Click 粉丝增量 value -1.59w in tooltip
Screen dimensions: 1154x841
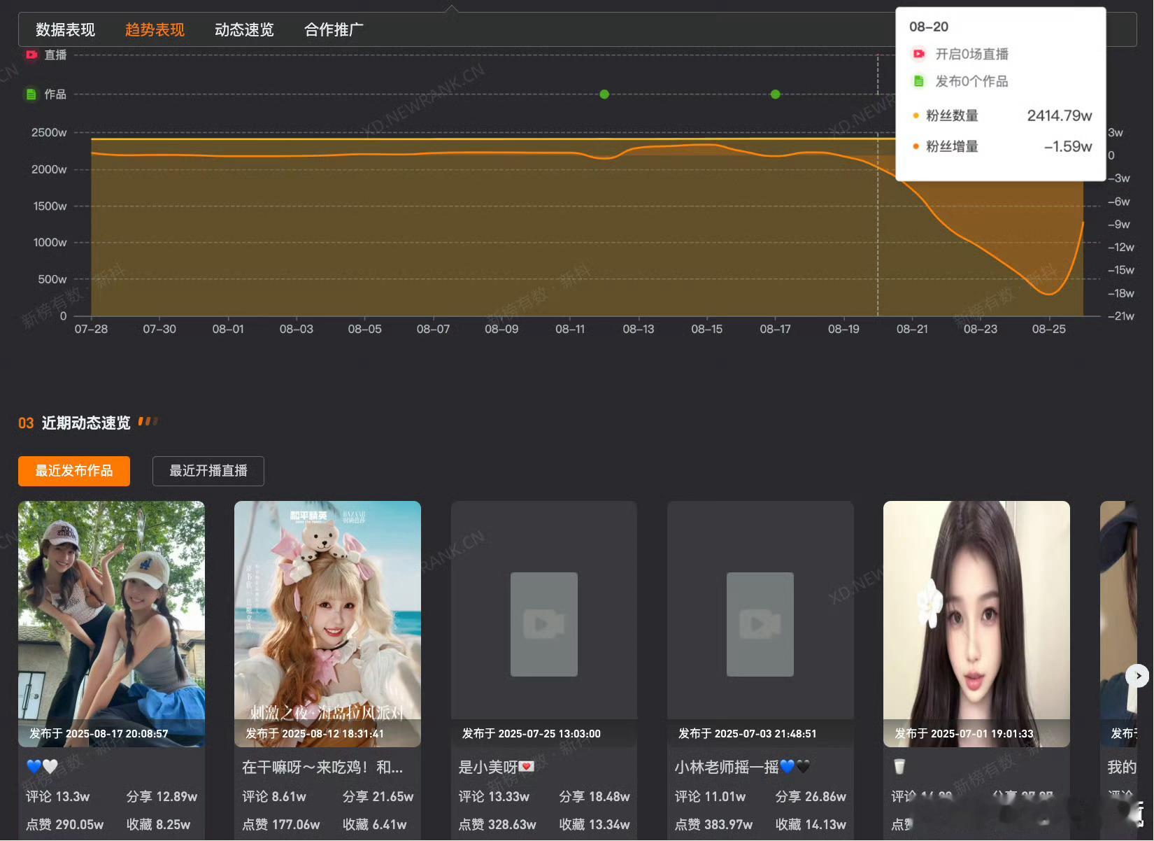point(1068,147)
